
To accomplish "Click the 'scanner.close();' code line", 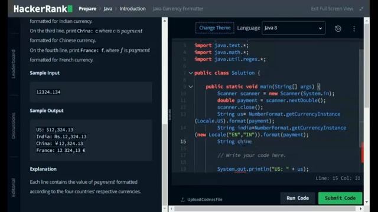I will coord(240,107).
